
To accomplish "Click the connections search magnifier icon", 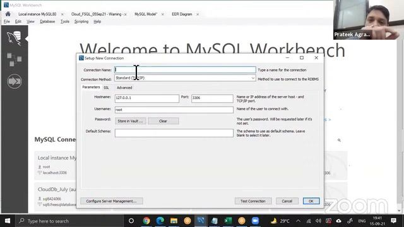I will [339, 140].
